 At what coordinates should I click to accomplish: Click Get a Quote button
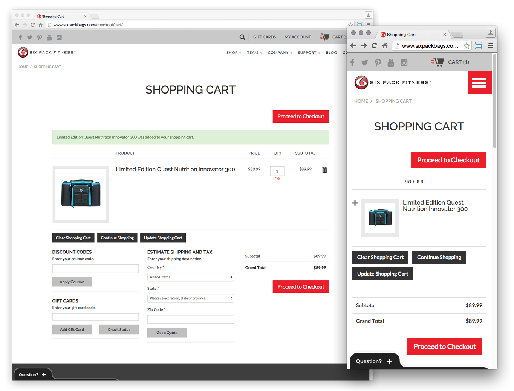click(x=167, y=333)
